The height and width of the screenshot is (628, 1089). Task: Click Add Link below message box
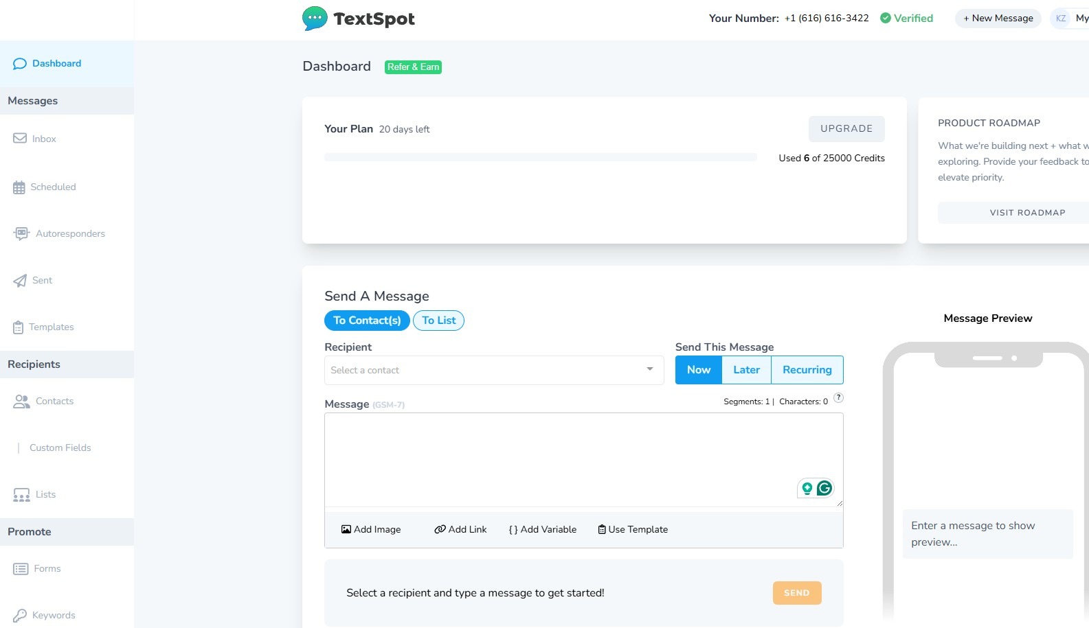[460, 530]
